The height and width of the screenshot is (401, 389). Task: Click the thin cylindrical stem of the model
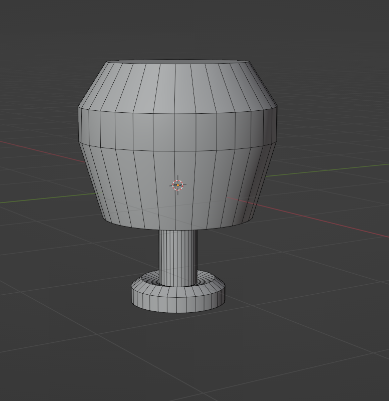click(x=178, y=258)
